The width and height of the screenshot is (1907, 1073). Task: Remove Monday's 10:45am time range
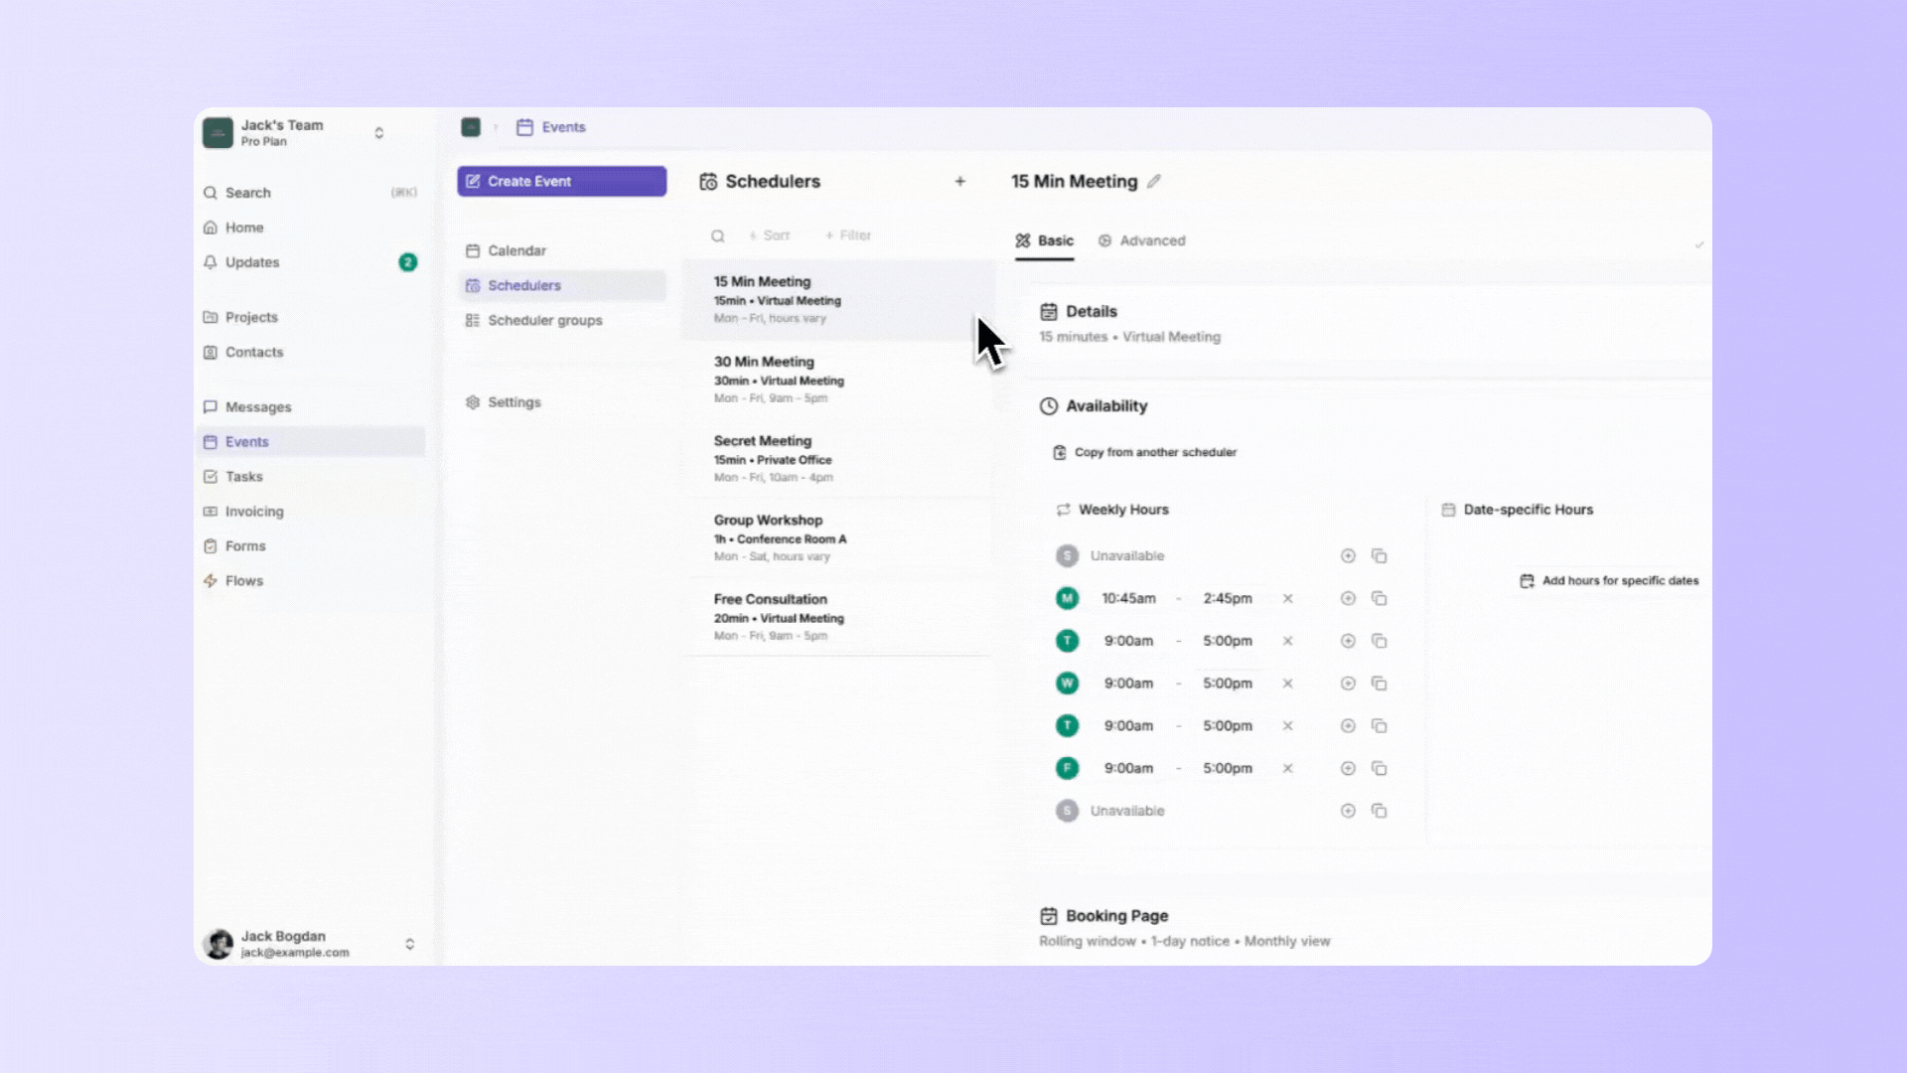point(1287,599)
